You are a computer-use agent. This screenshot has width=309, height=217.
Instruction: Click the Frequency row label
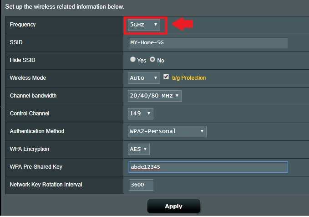pyautogui.click(x=23, y=25)
